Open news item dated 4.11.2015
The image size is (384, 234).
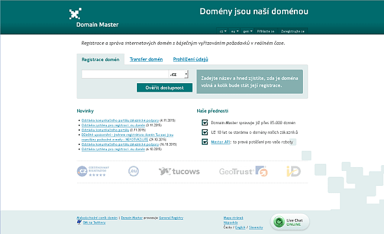point(120,120)
